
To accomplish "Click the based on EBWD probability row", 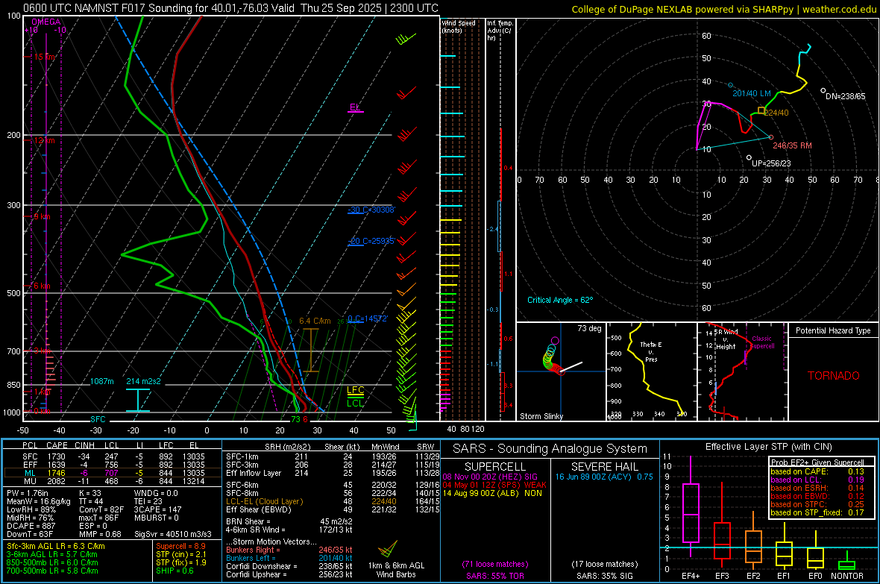I will 817,496.
